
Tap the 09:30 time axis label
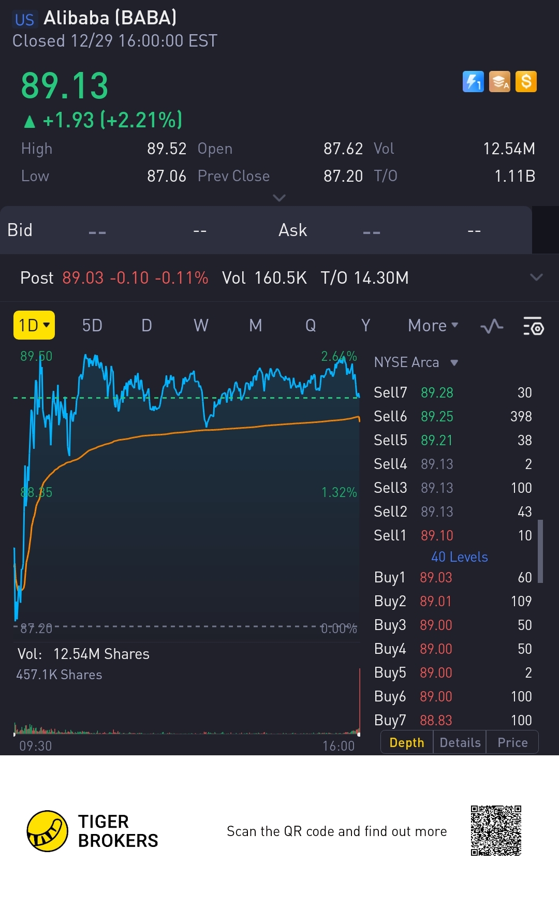tap(35, 746)
